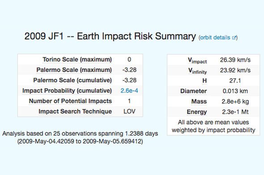Click the Impact Probability (cumulative) label
This screenshot has width=264, height=175.
[x=67, y=91]
